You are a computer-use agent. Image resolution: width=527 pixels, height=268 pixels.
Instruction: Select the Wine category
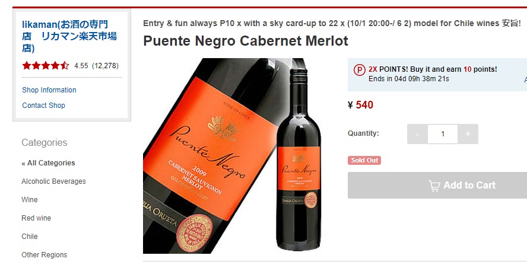(x=30, y=200)
